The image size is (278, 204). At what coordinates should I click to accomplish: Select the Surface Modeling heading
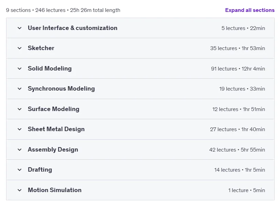click(54, 109)
